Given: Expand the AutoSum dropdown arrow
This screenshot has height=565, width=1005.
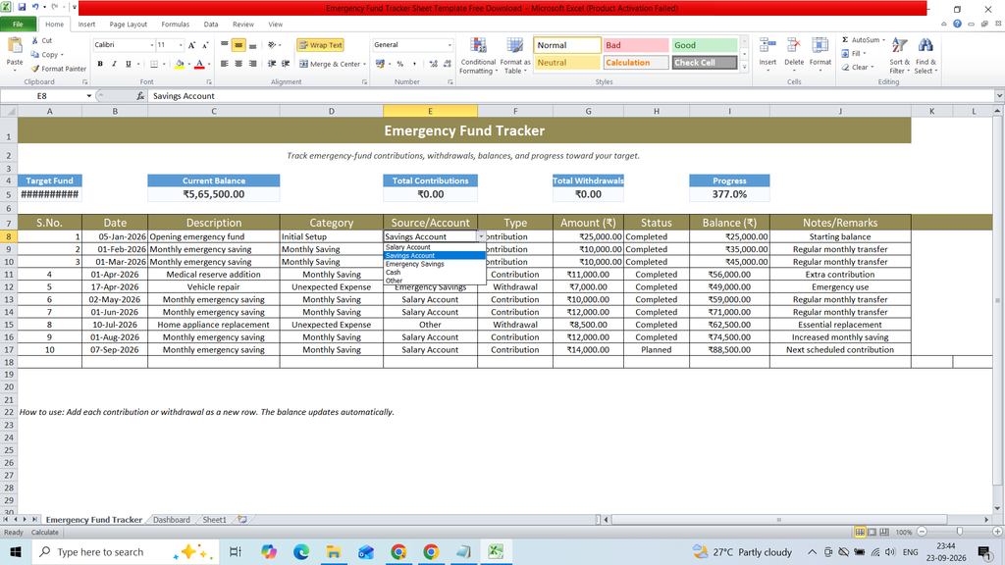Looking at the screenshot, I should point(884,39).
